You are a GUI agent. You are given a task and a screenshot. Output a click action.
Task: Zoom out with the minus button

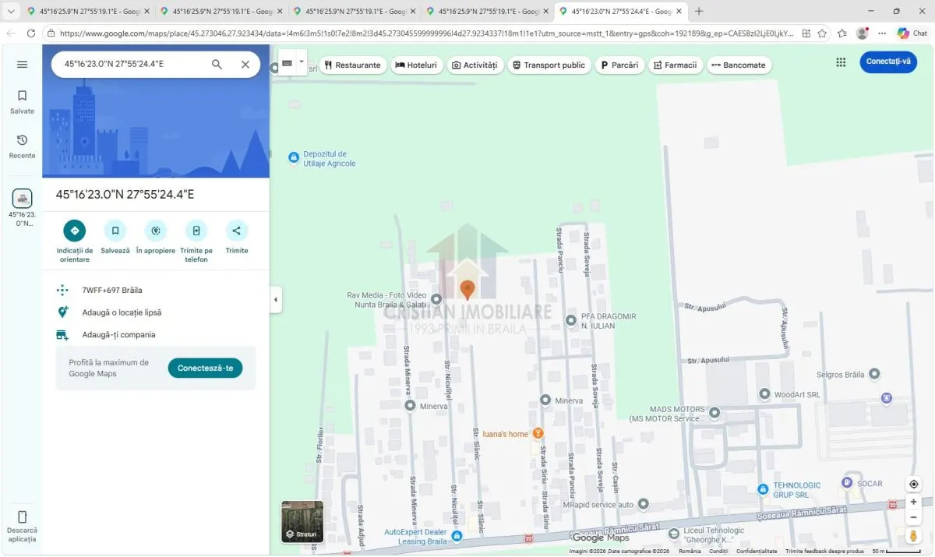914,517
